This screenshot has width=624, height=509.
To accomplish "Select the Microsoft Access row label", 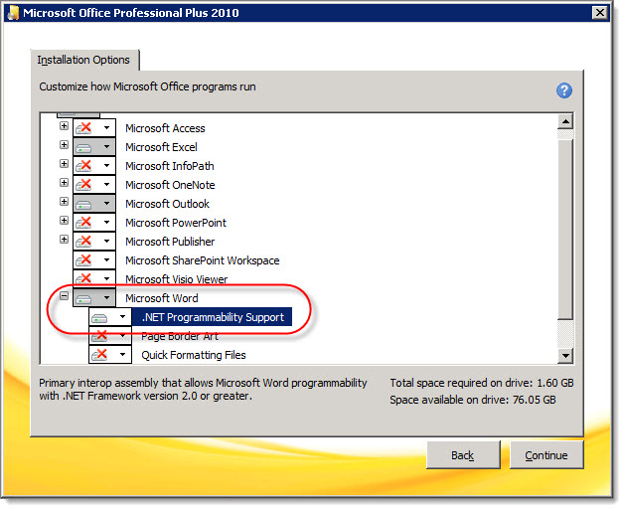I will coord(165,128).
